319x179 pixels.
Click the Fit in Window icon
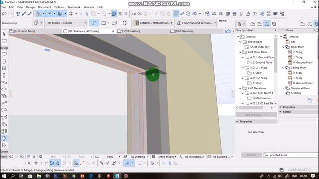(41, 157)
